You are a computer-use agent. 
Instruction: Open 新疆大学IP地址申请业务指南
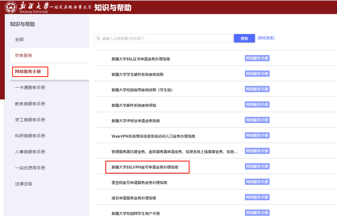tap(136, 121)
